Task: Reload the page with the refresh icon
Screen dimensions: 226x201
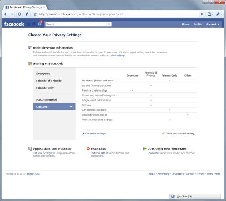Action: (x=19, y=14)
